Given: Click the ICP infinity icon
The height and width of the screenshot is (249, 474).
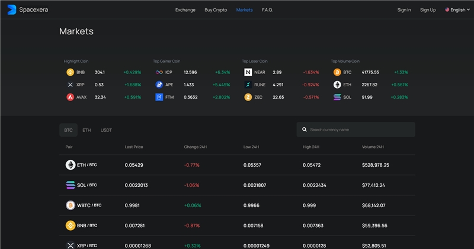Looking at the screenshot, I should 159,72.
